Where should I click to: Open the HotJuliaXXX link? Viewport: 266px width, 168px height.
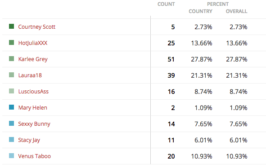[33, 43]
